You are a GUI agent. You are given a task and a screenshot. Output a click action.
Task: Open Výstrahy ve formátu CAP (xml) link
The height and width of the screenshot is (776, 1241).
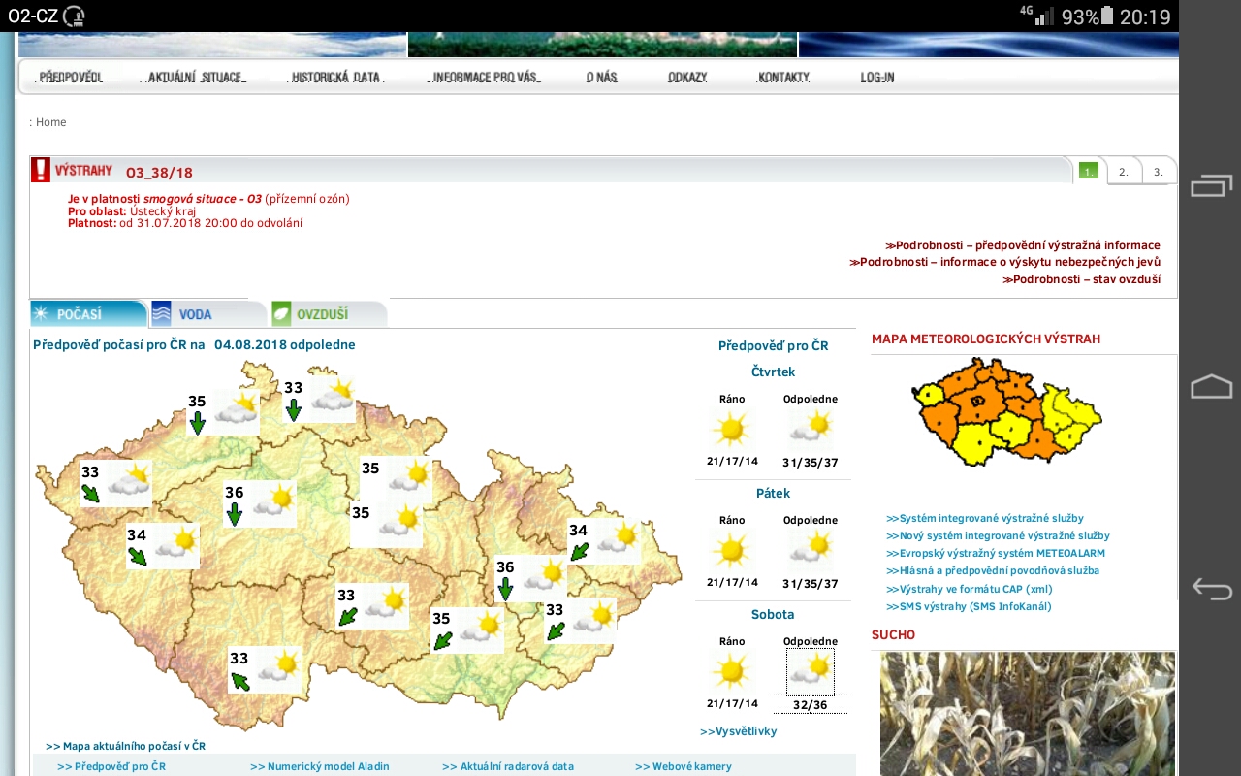pos(970,589)
